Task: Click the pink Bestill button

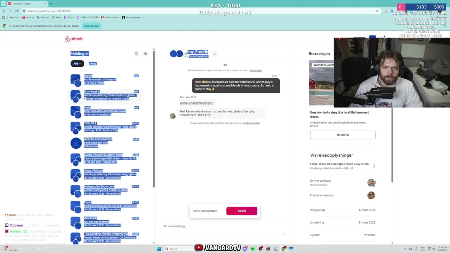Action: tap(242, 211)
